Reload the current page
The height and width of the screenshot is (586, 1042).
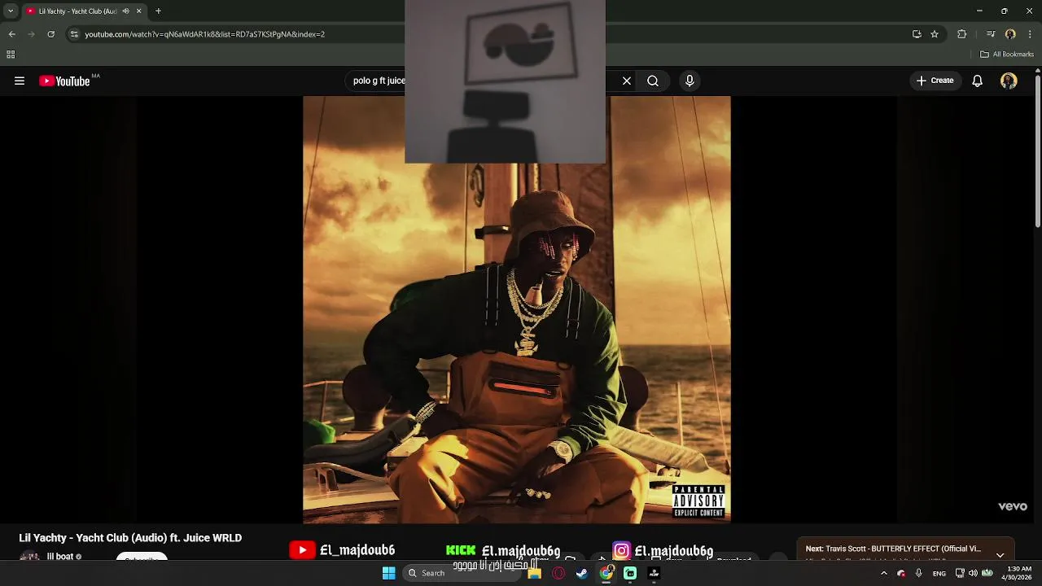pyautogui.click(x=51, y=34)
